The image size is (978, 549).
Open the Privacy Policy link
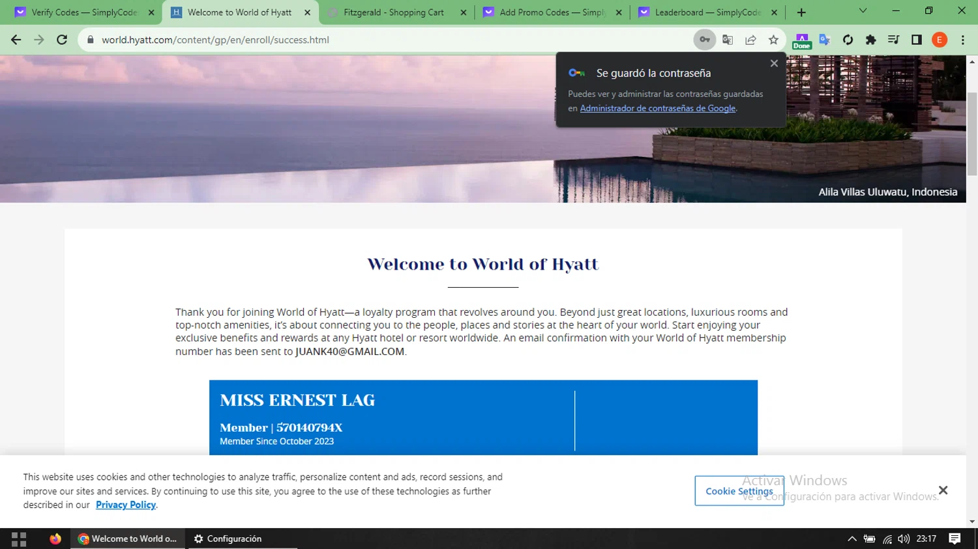tap(126, 505)
